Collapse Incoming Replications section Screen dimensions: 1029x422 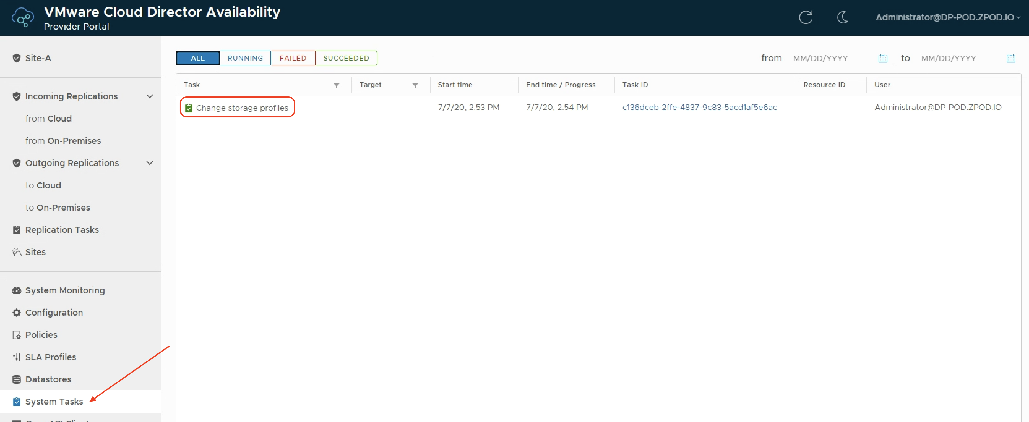(x=149, y=96)
